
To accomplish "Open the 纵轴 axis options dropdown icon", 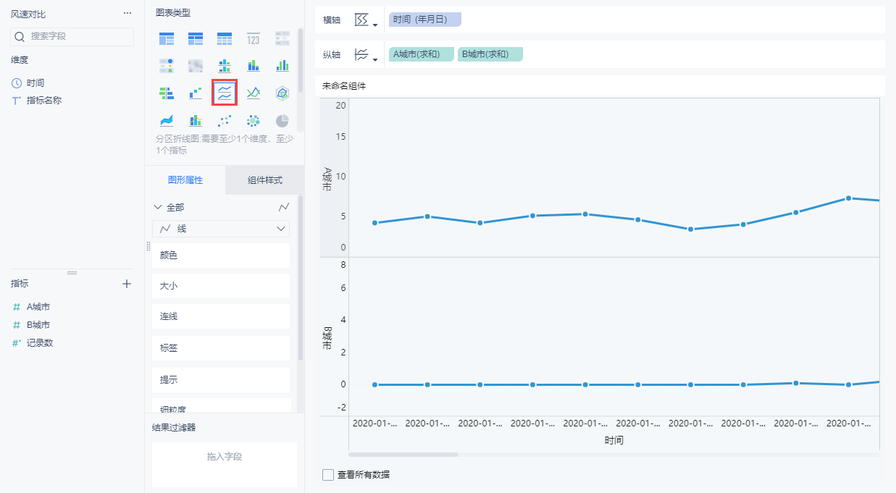I will (366, 54).
